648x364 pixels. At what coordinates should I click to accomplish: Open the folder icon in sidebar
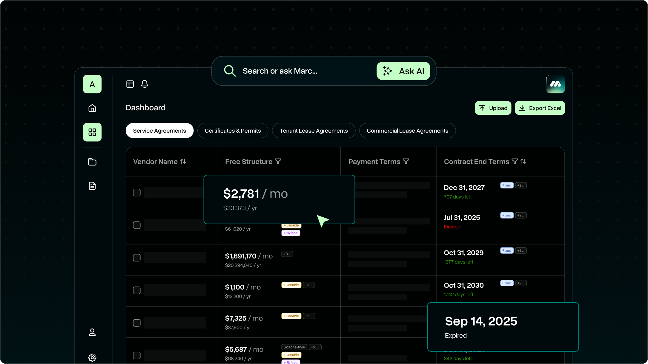(92, 162)
